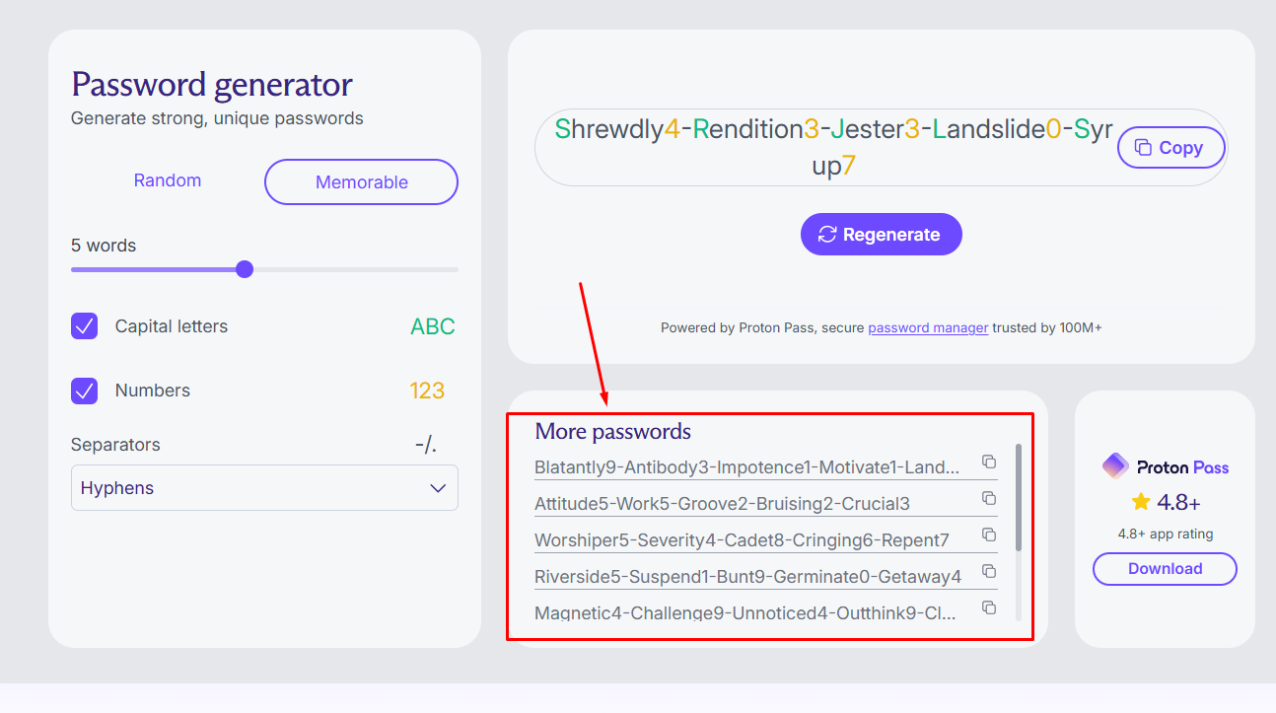Click the Proton Pass logo icon

tap(1115, 464)
